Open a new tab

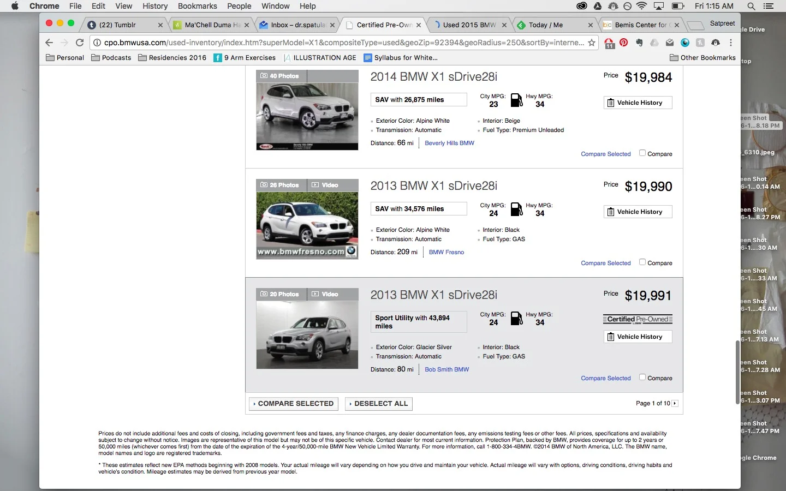(x=695, y=26)
